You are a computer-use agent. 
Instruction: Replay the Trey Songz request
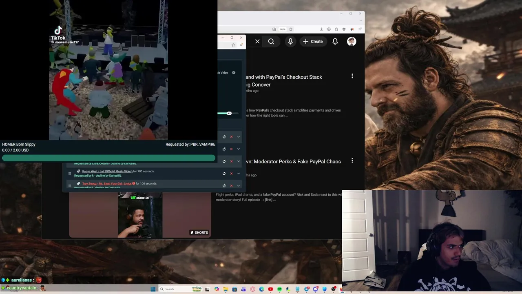(x=224, y=186)
